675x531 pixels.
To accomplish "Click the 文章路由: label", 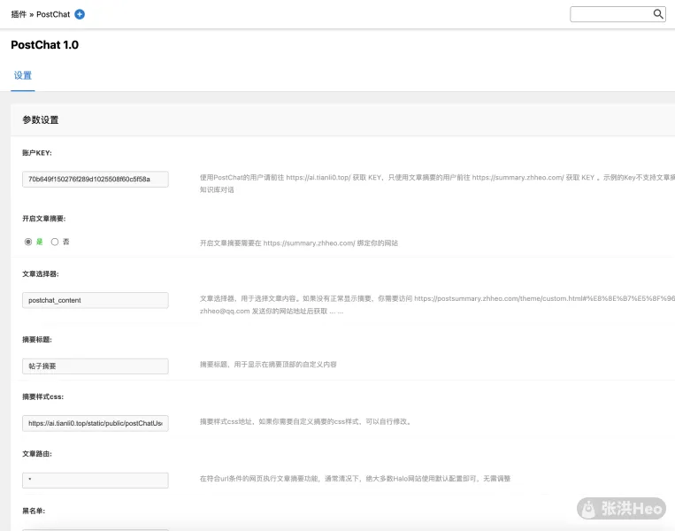I will tap(37, 454).
